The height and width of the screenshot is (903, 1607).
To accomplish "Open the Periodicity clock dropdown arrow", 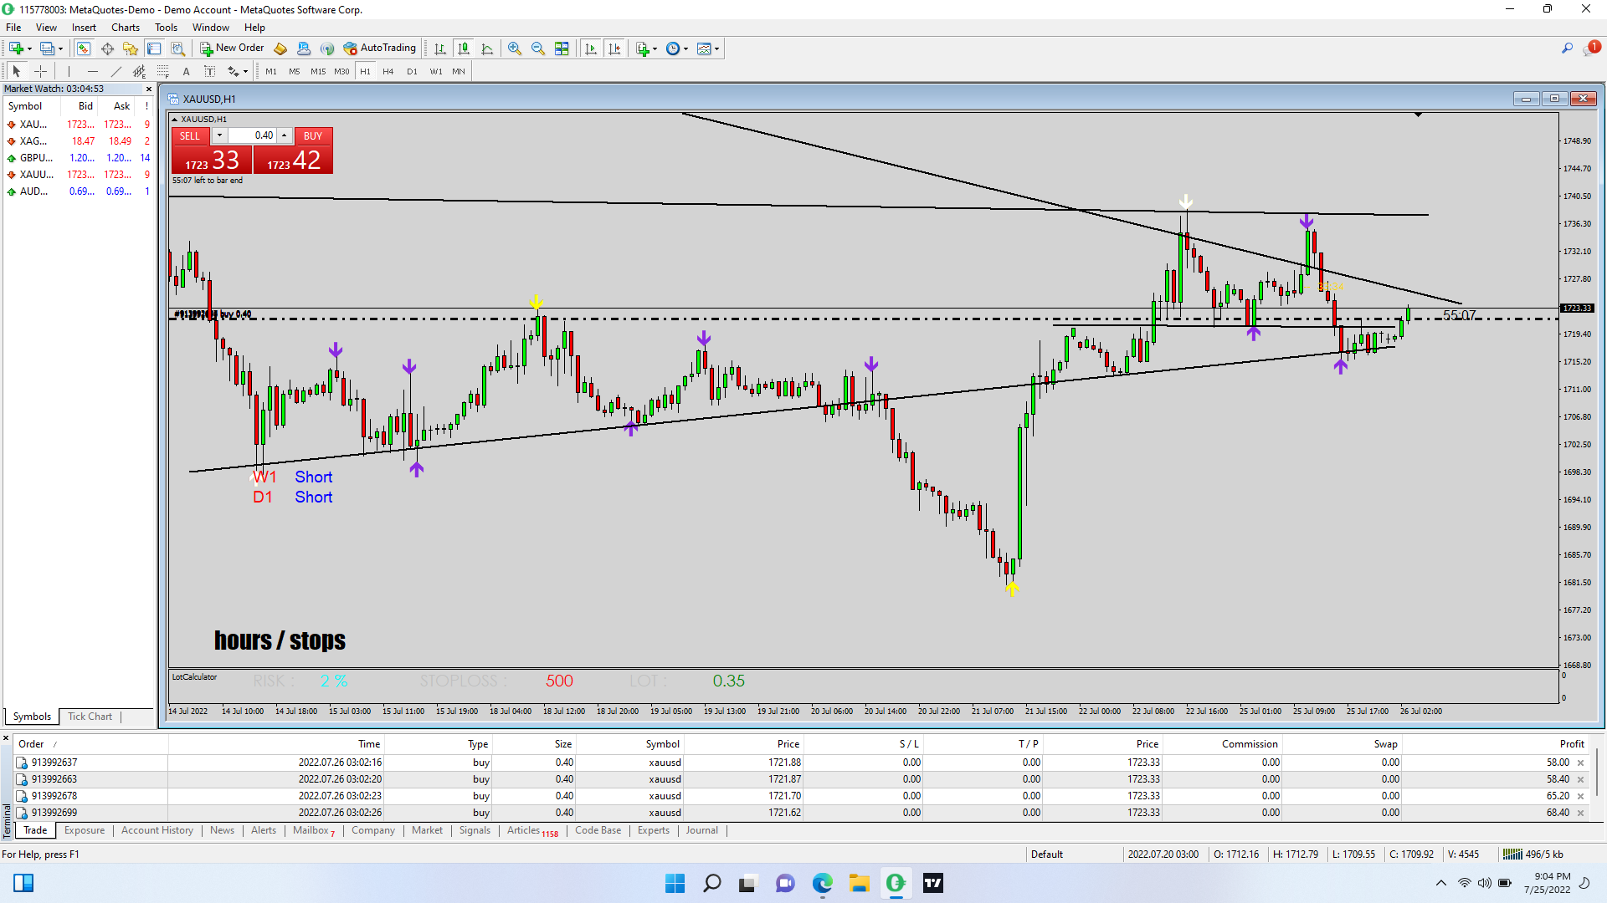I will (686, 48).
